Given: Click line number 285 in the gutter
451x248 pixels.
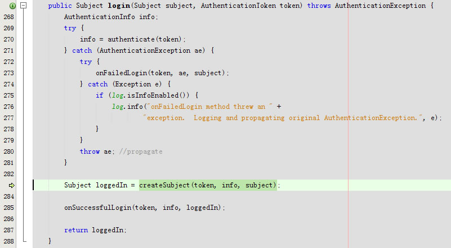Looking at the screenshot, I should pos(8,208).
